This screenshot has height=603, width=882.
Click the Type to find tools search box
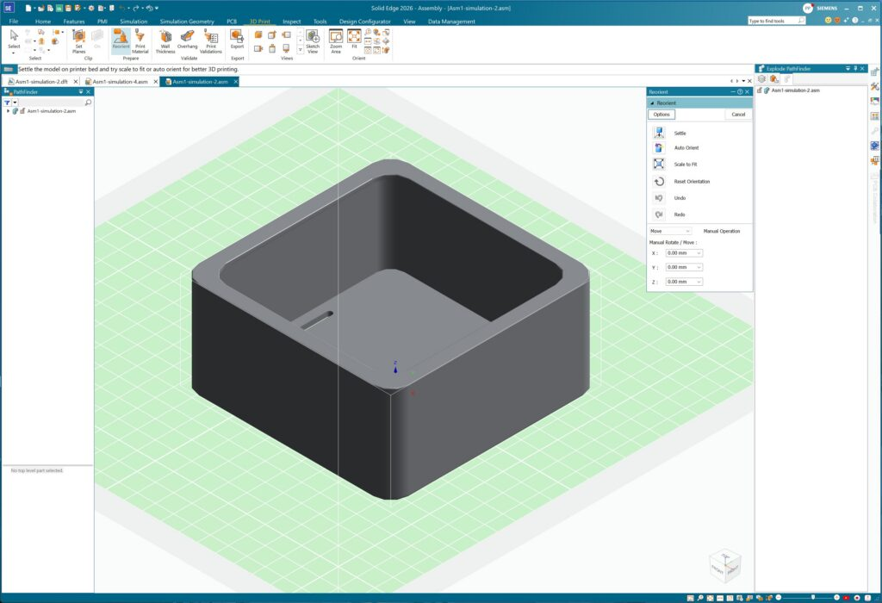(777, 21)
